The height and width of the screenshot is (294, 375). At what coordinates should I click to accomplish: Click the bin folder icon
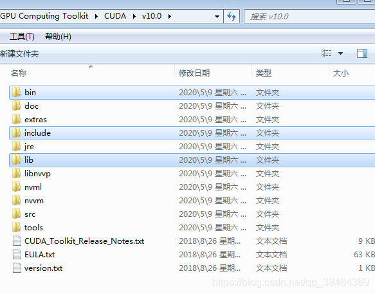[16, 93]
